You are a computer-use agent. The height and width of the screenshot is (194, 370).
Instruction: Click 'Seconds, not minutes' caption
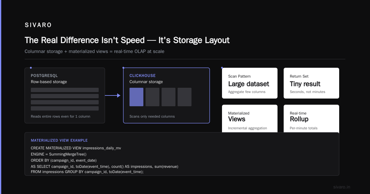click(307, 92)
